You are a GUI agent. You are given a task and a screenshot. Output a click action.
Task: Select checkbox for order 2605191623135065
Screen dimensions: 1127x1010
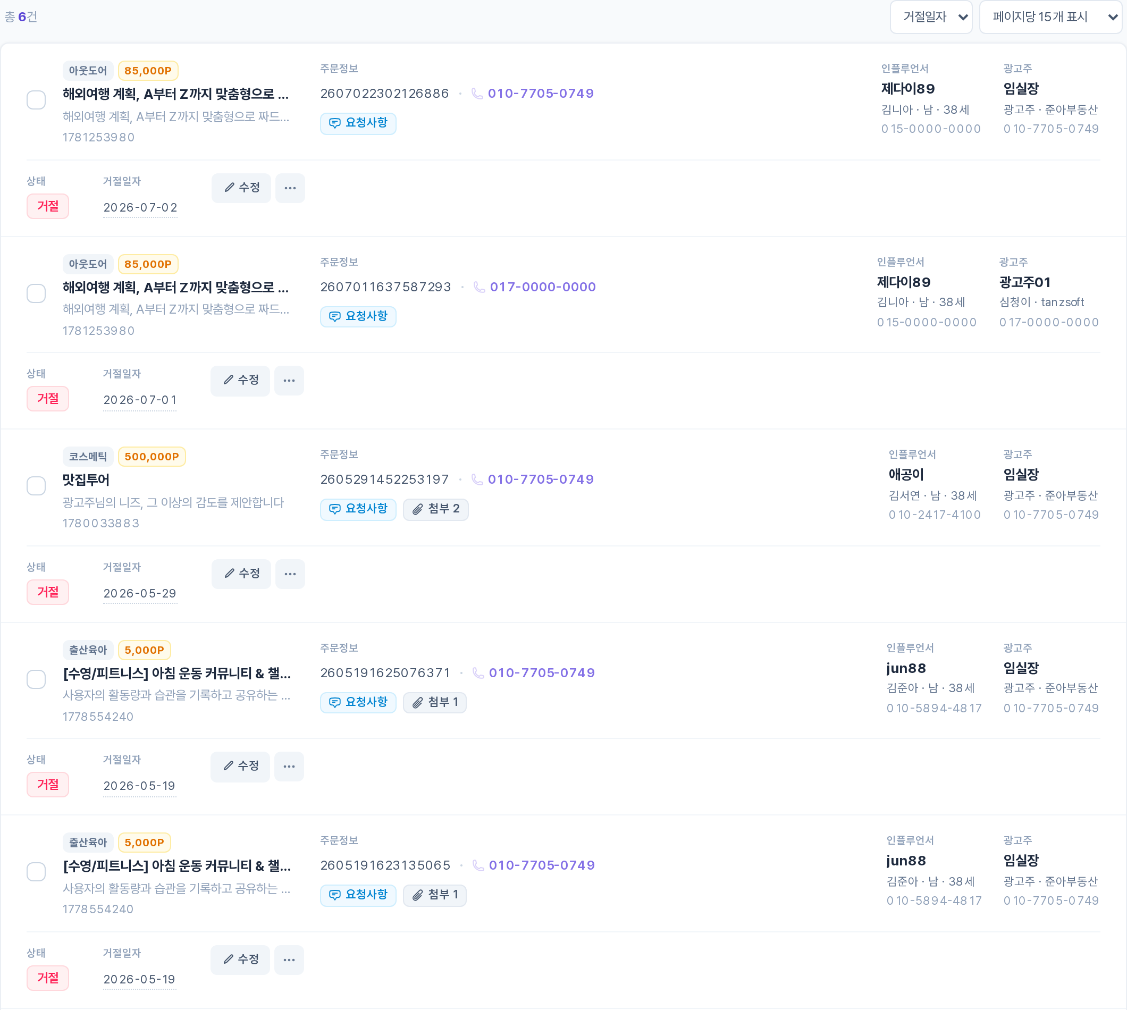(36, 872)
